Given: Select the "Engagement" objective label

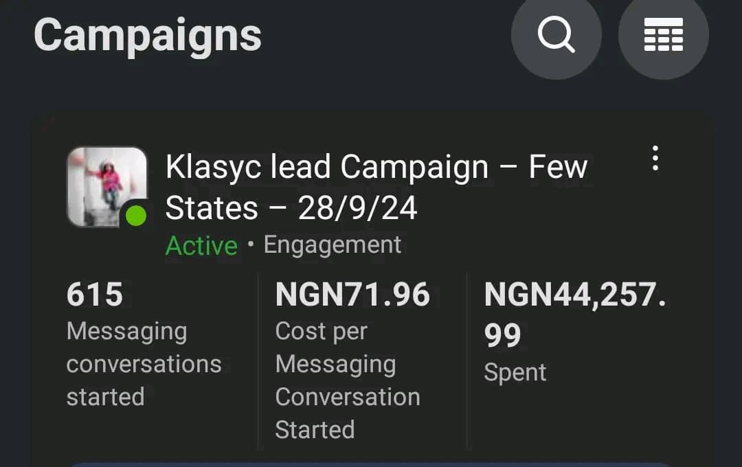Looking at the screenshot, I should pos(333,244).
